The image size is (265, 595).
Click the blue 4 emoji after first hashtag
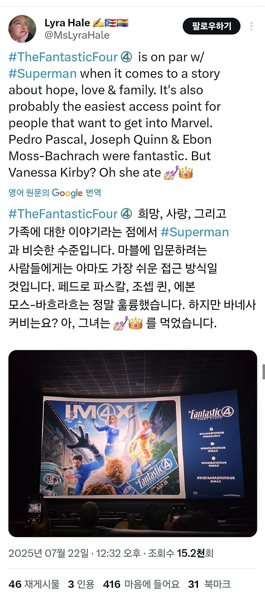click(x=126, y=57)
